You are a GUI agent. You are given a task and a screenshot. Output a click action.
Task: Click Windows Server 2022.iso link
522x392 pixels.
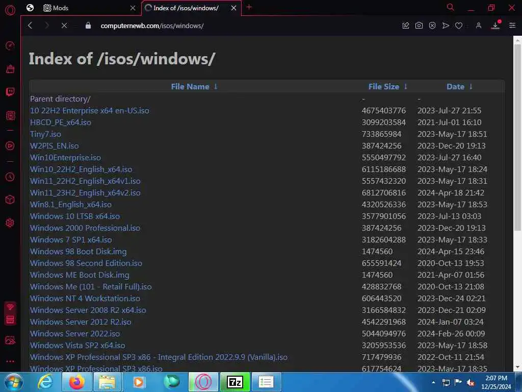pyautogui.click(x=75, y=333)
